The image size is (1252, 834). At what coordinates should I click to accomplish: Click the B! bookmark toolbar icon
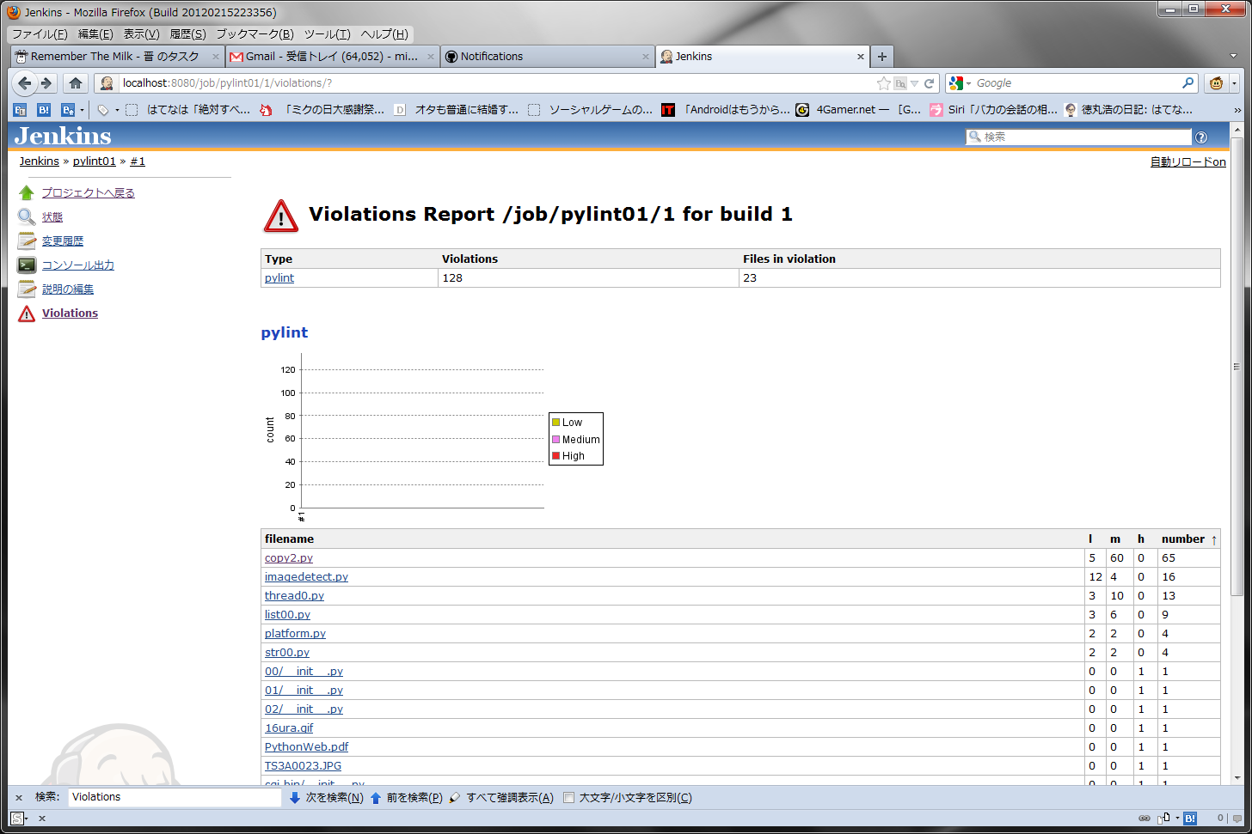tap(44, 110)
